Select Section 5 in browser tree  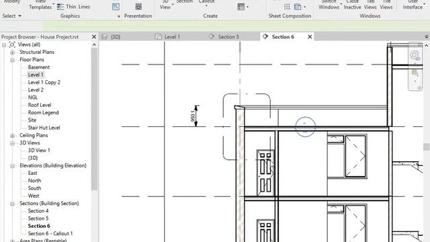[38, 218]
